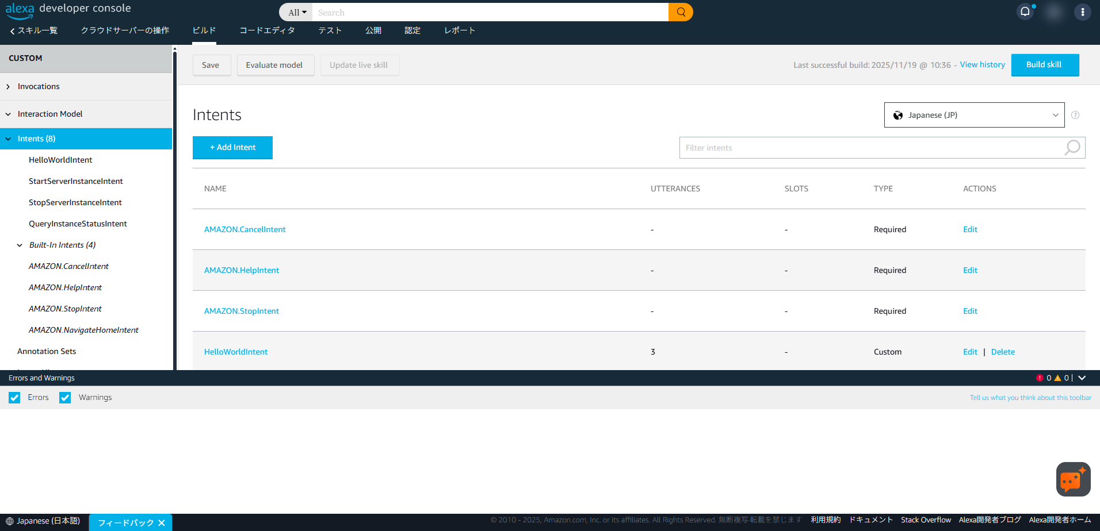Click the vertical dots menu in top bar

point(1083,12)
